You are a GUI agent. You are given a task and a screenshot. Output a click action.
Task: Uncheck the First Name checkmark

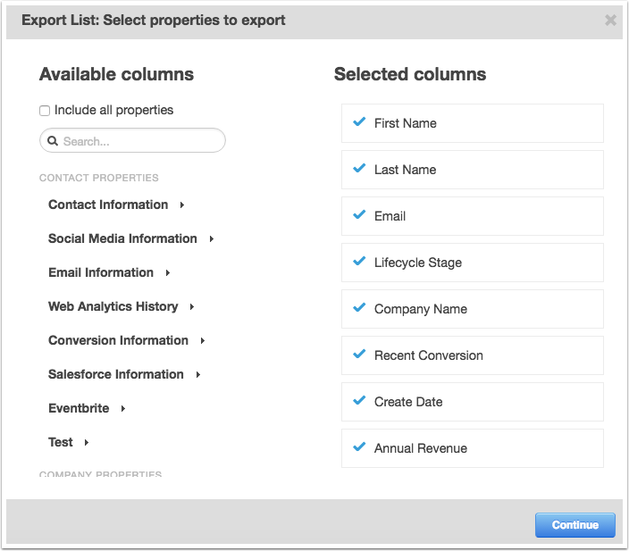tap(359, 121)
